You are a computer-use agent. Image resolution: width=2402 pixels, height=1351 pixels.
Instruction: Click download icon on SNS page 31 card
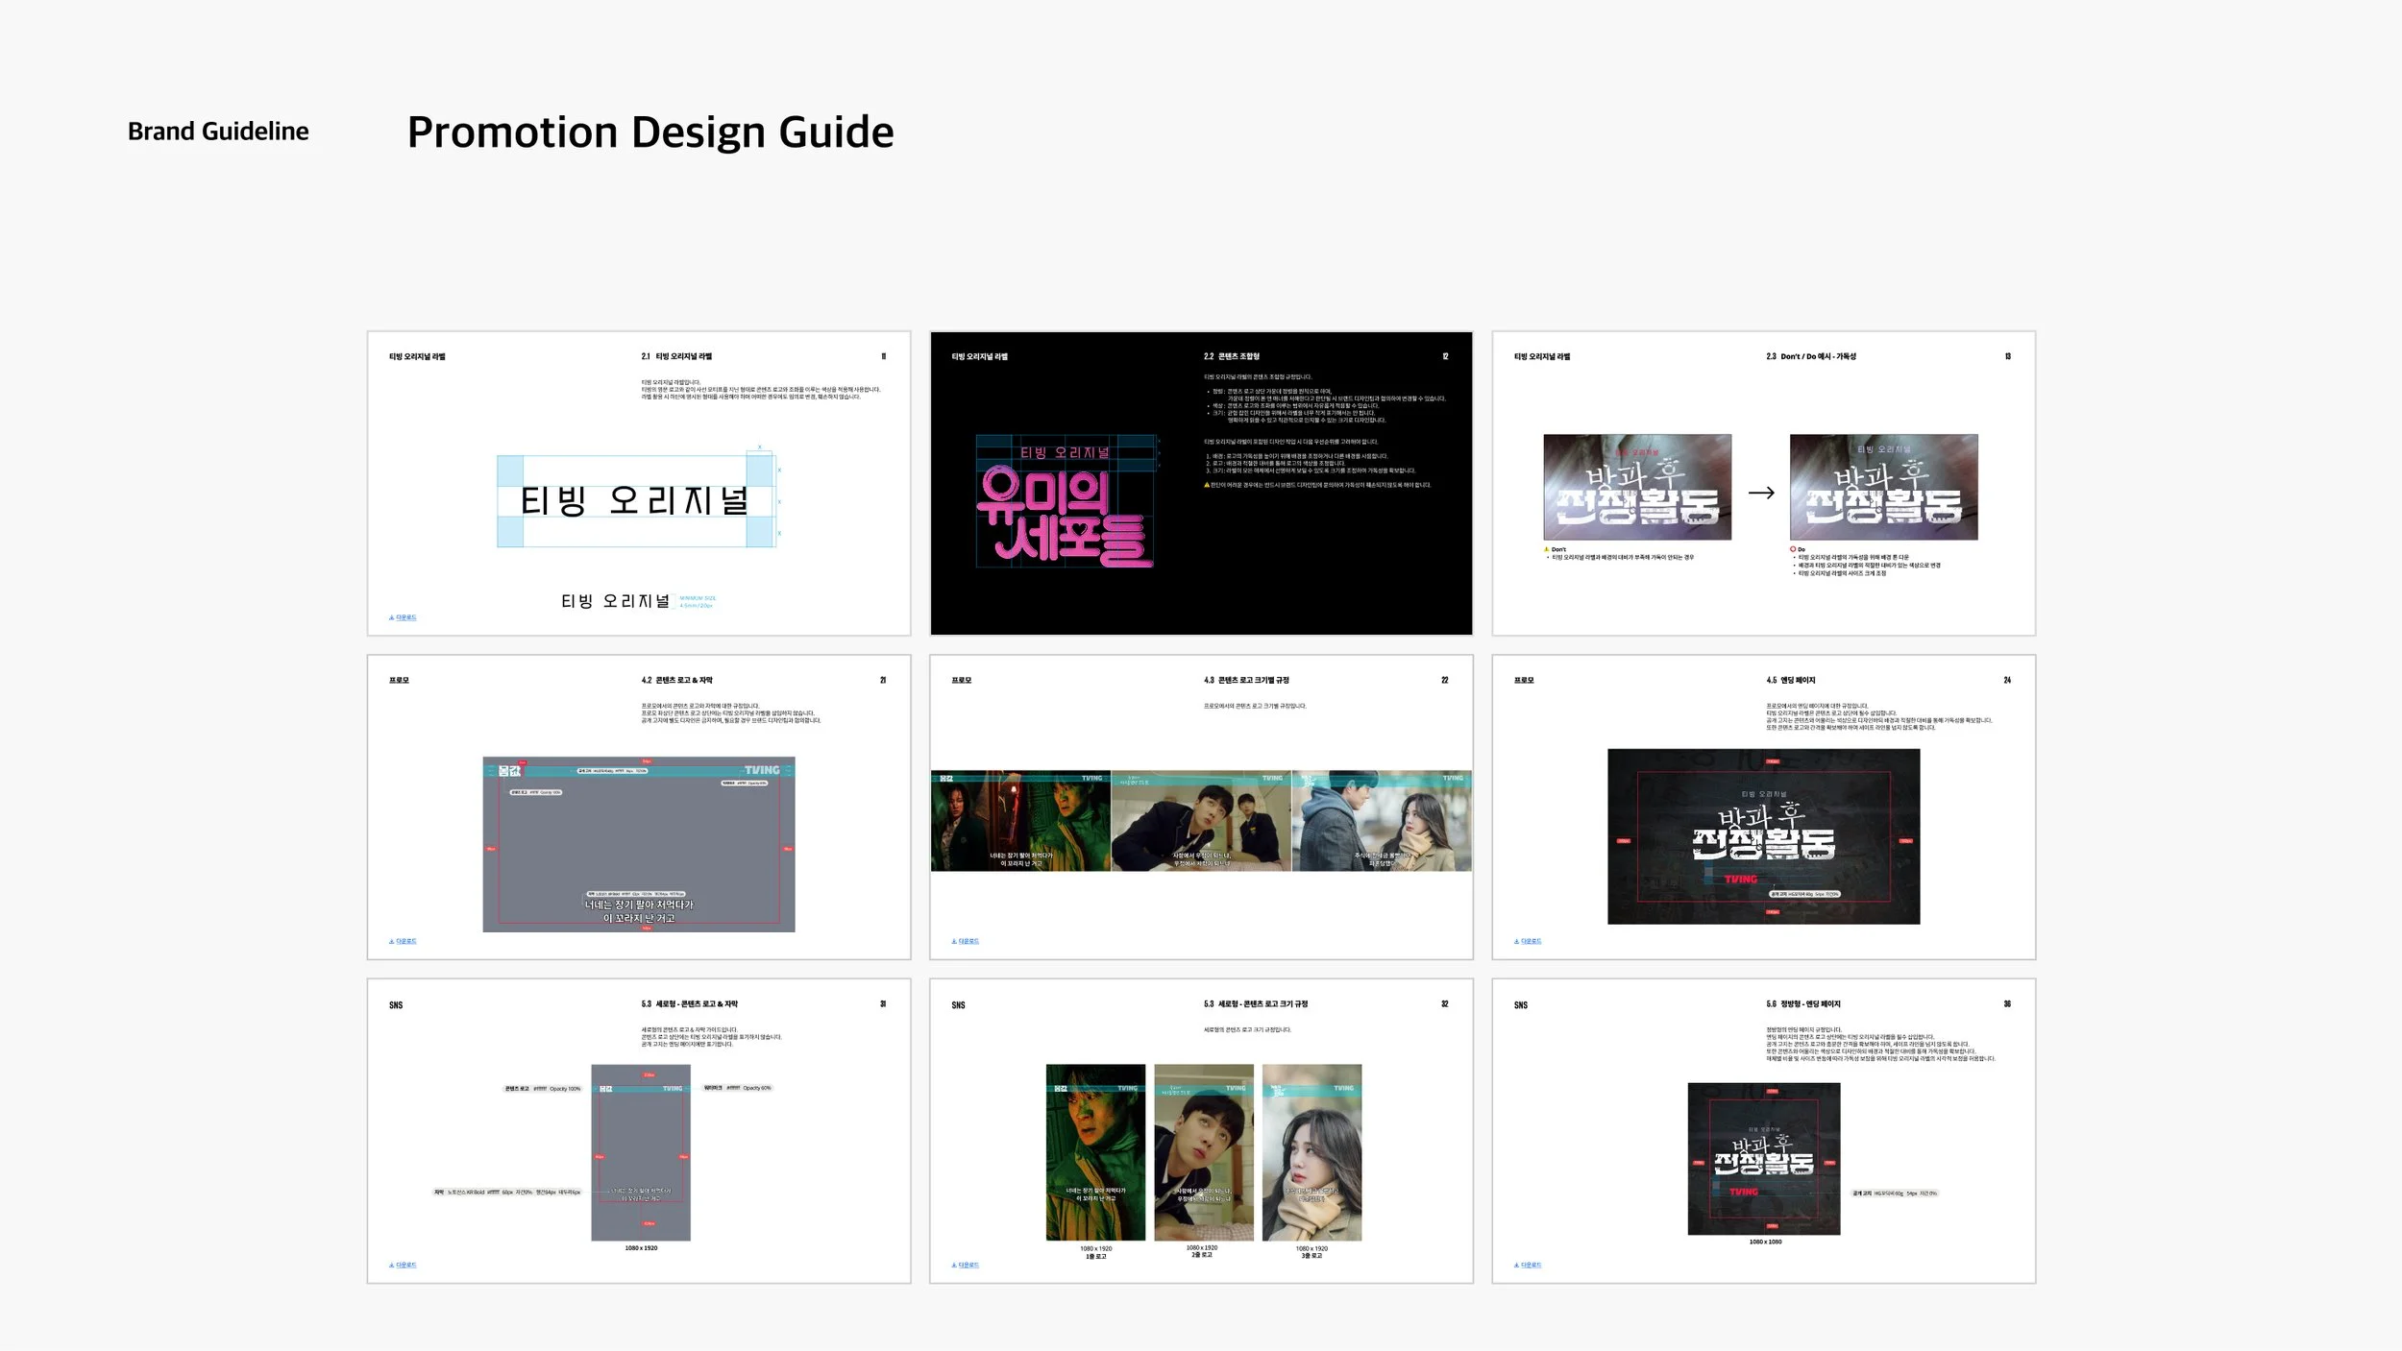[x=392, y=1265]
